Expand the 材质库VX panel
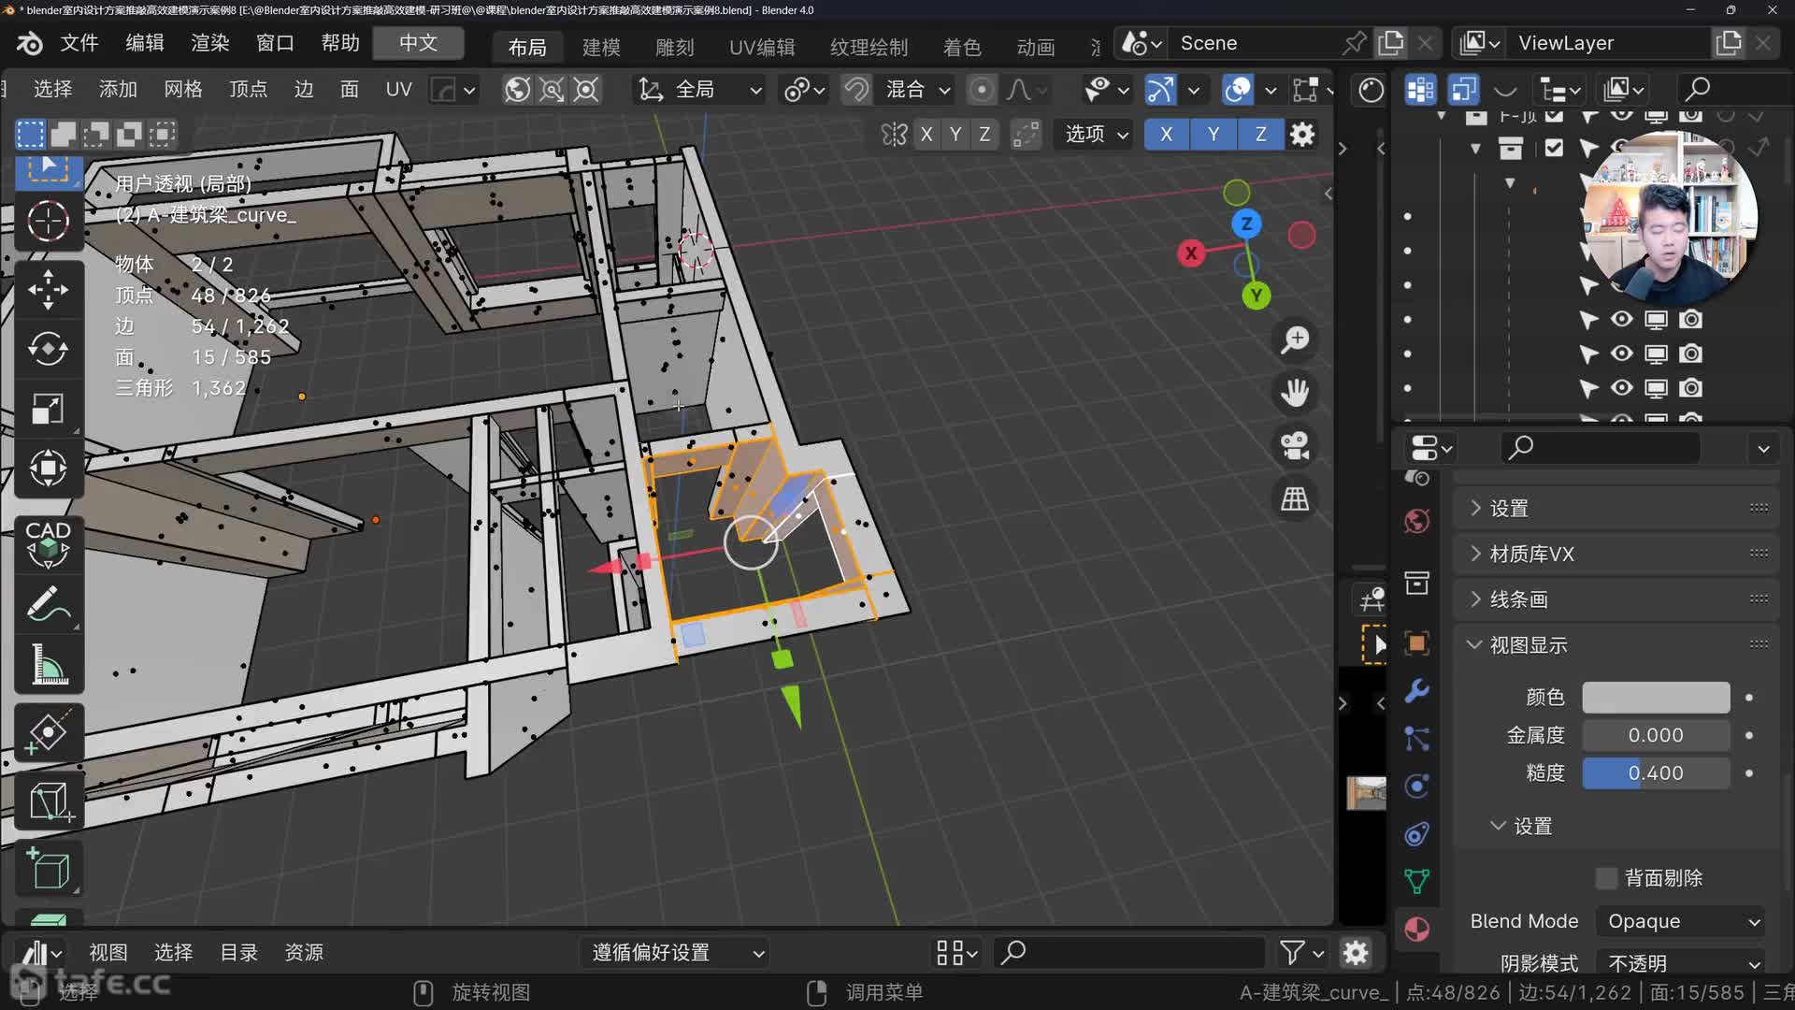Viewport: 1795px width, 1010px height. coord(1531,554)
